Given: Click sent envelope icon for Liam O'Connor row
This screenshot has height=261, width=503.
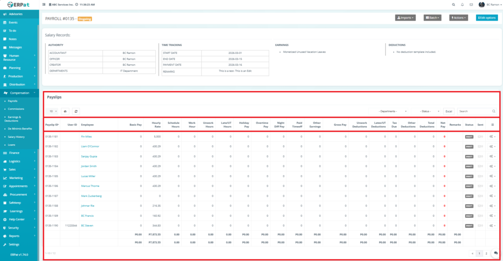Looking at the screenshot, I should point(480,146).
